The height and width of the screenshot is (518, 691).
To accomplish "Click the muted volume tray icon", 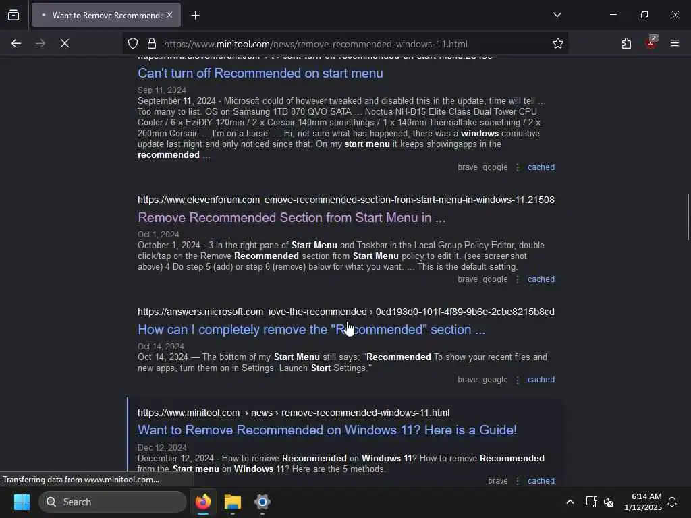I will [x=609, y=502].
